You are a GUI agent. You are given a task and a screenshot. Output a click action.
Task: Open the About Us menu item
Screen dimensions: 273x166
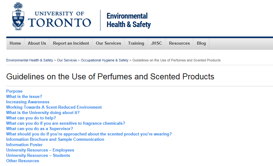click(37, 43)
